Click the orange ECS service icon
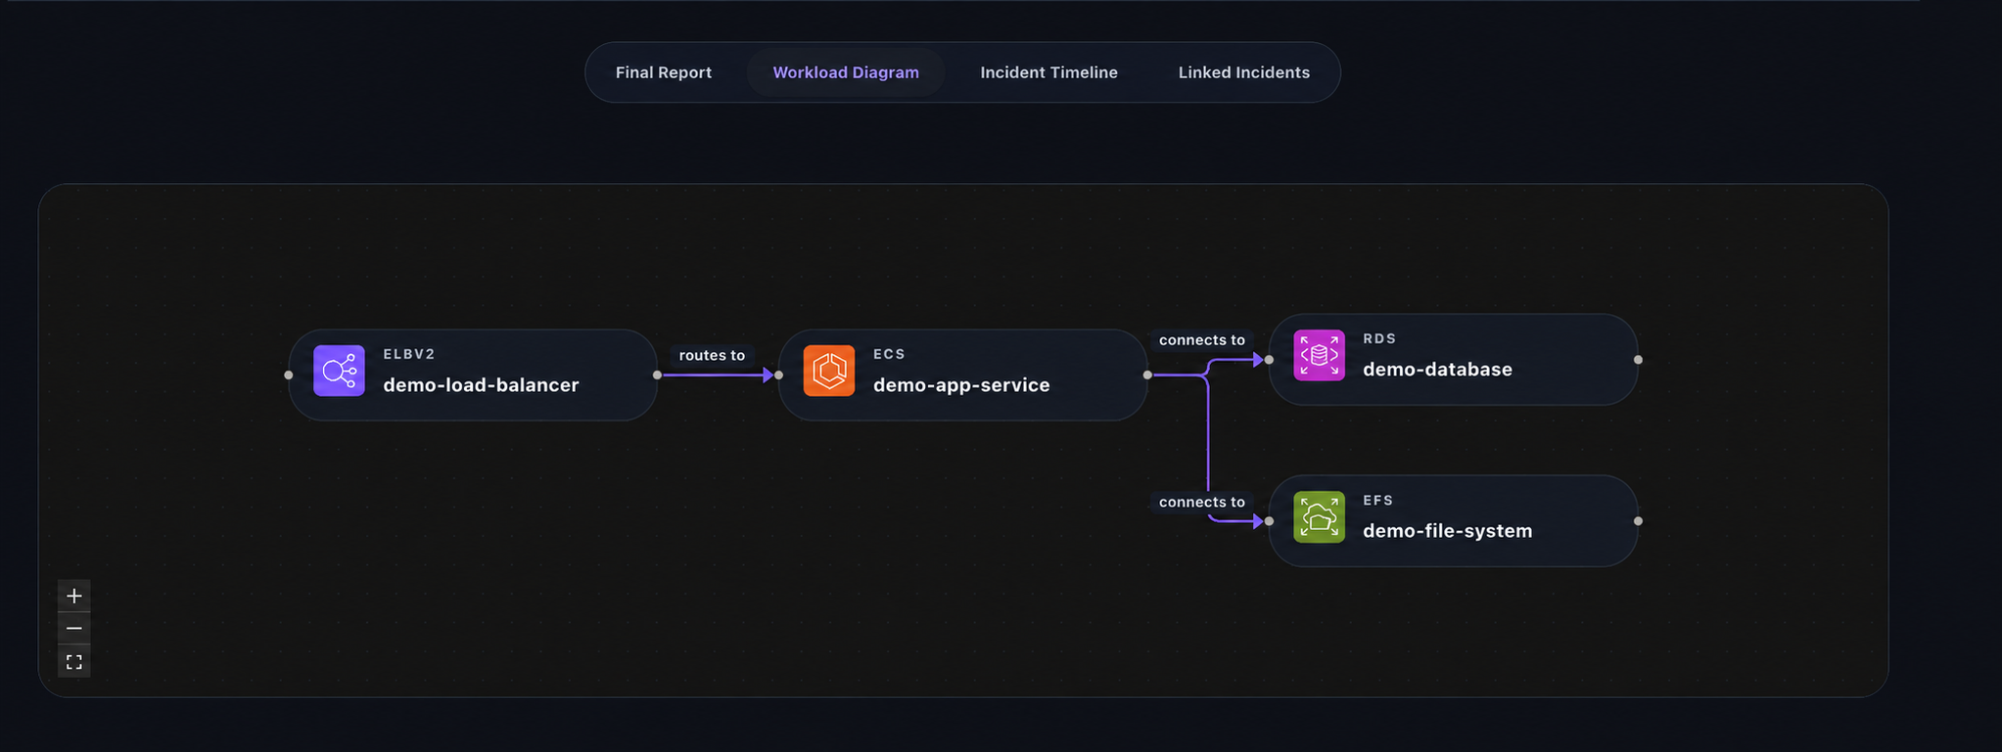 [x=829, y=371]
